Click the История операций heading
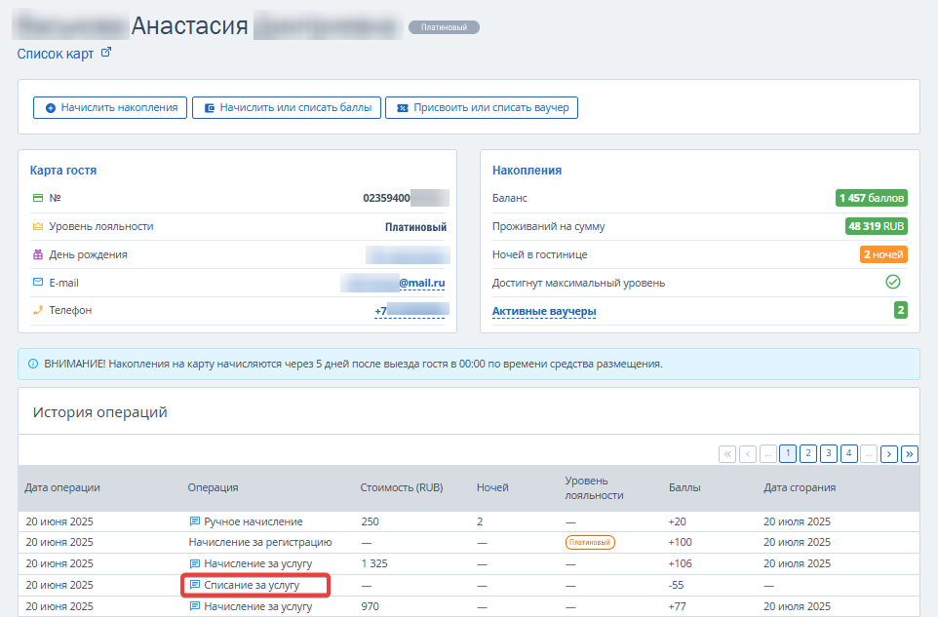Image resolution: width=938 pixels, height=617 pixels. tap(99, 412)
